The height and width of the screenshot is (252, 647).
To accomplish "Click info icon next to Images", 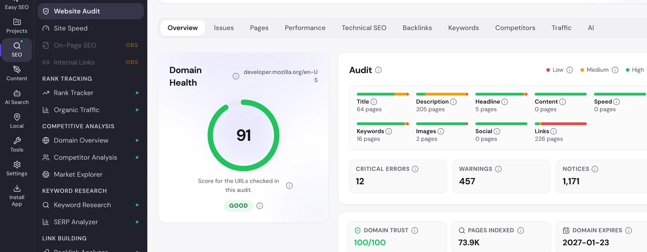I will click(x=441, y=131).
